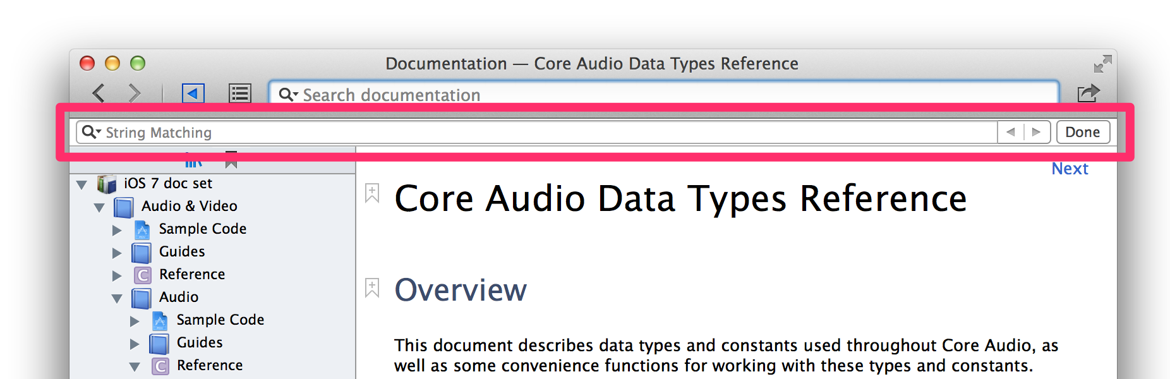
Task: Switch to the library tab icon in the sidebar
Action: pos(193,161)
